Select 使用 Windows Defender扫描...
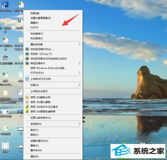The width and height of the screenshot is (167, 160). tap(48, 68)
